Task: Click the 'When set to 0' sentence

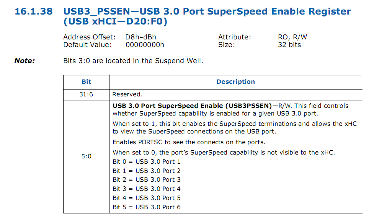Action: coord(224,153)
